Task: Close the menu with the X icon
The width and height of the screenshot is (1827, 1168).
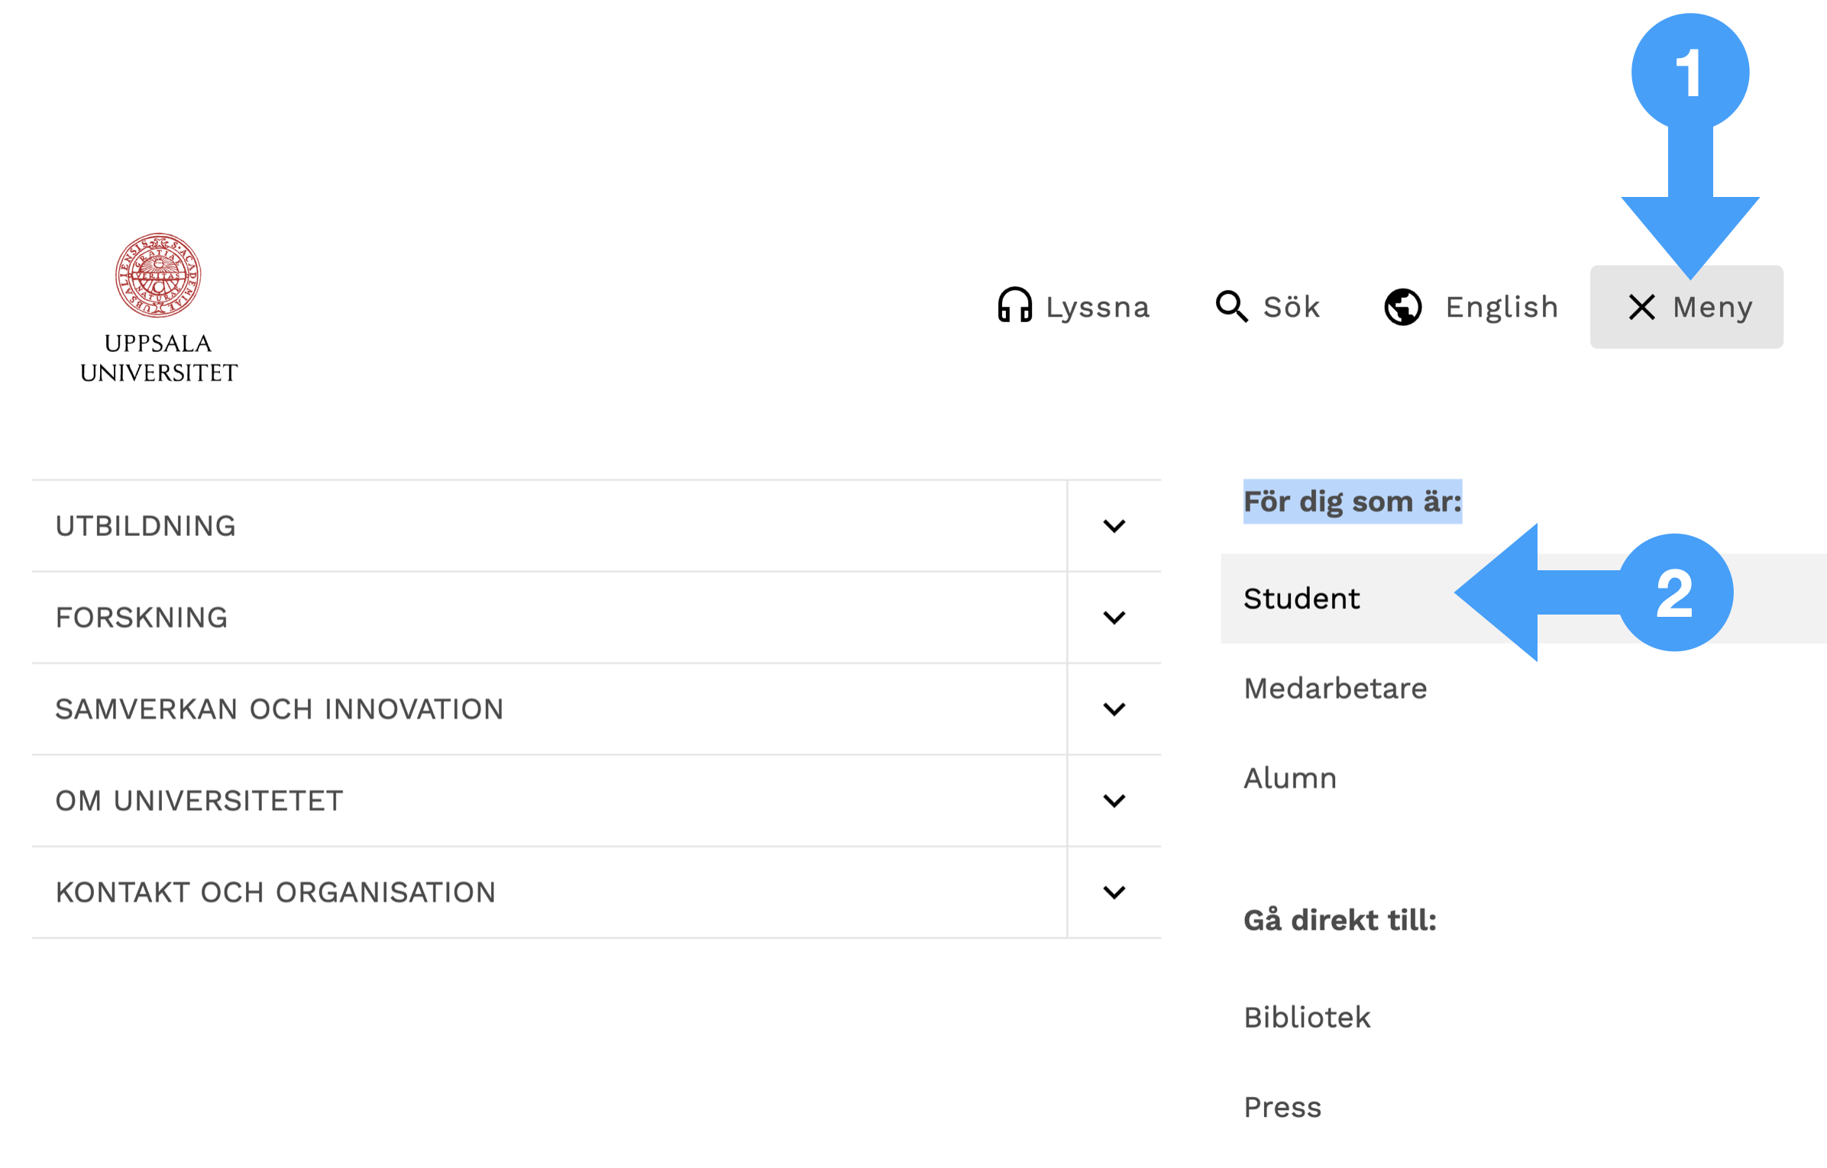Action: click(1641, 307)
